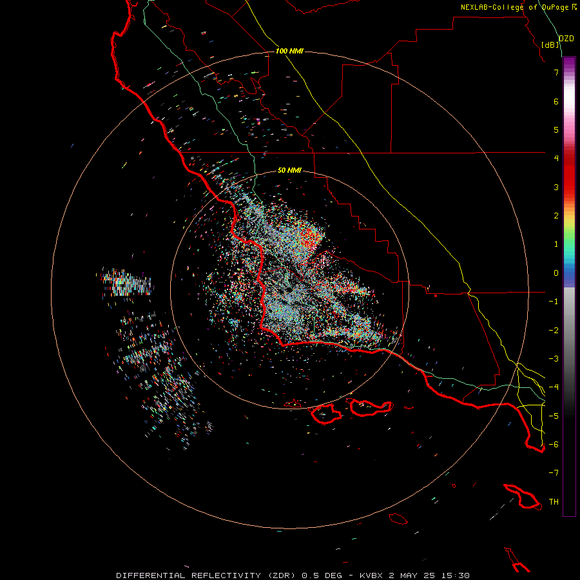Click the blue band of the color scale

[x=569, y=275]
